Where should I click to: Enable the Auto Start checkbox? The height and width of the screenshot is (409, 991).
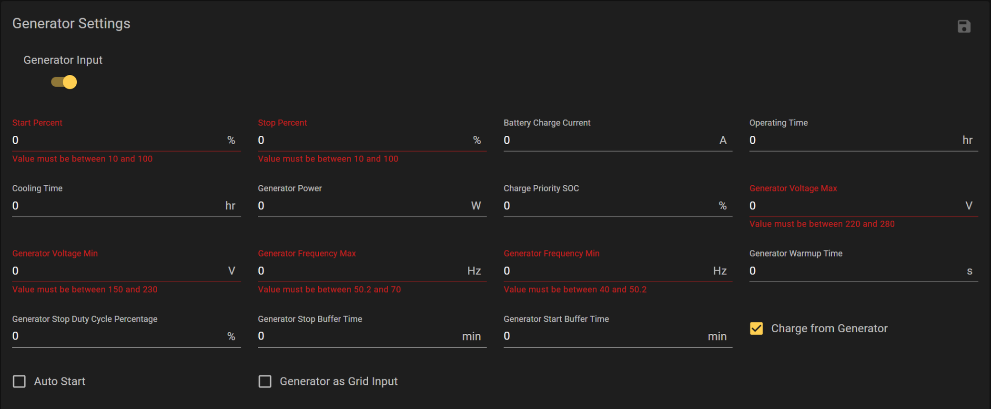coord(20,381)
